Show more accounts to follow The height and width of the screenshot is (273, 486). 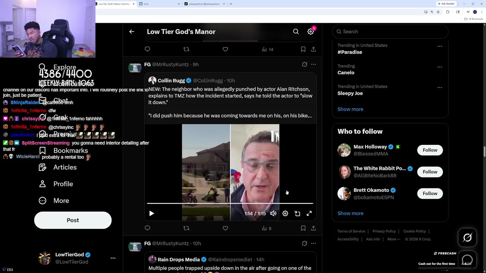[350, 213]
